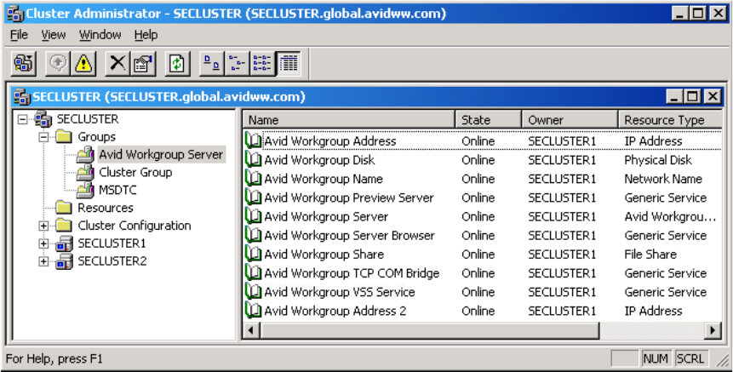Image resolution: width=733 pixels, height=372 pixels.
Task: Click the Bring Online toolbar icon
Action: pos(58,63)
